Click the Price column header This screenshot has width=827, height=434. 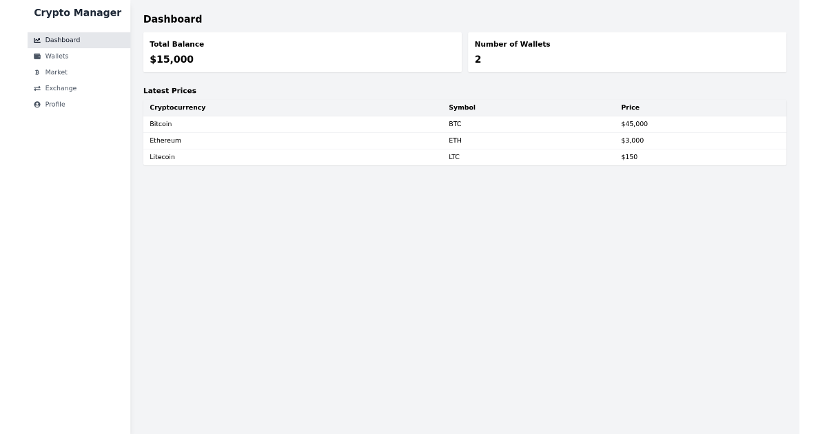pos(631,107)
